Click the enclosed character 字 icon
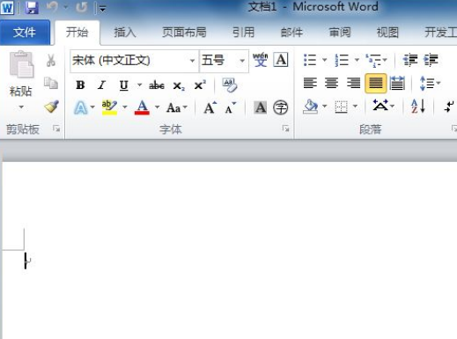The image size is (457, 339). (281, 107)
